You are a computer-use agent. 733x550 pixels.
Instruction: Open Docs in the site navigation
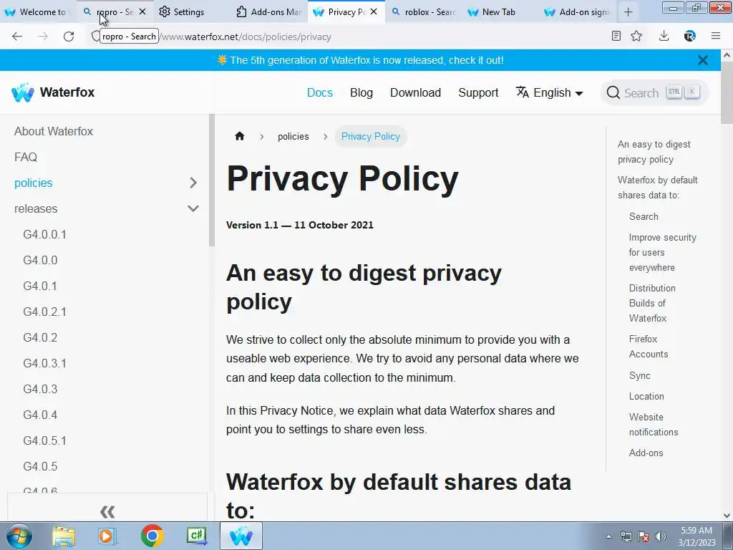point(320,92)
